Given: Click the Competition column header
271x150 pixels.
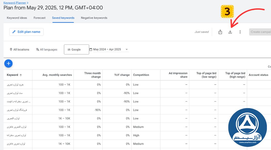Looking at the screenshot, I should point(141,75).
